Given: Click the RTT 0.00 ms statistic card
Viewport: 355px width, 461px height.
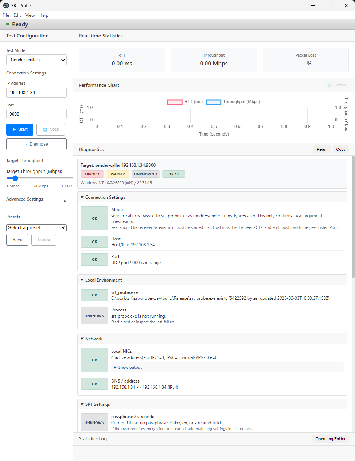Looking at the screenshot, I should [x=122, y=60].
